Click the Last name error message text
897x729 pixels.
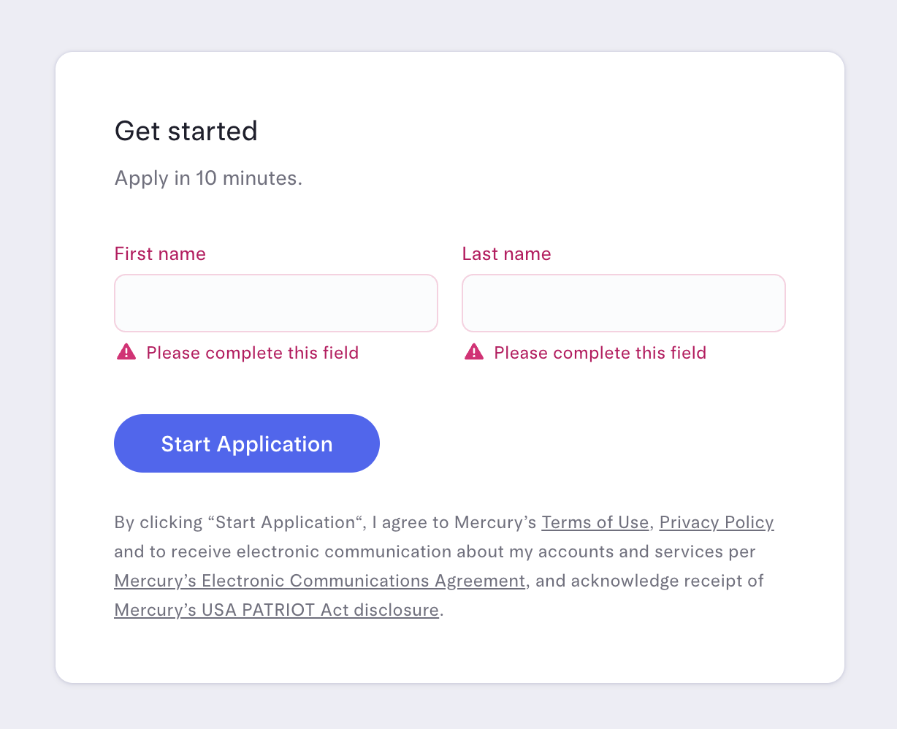tap(600, 353)
